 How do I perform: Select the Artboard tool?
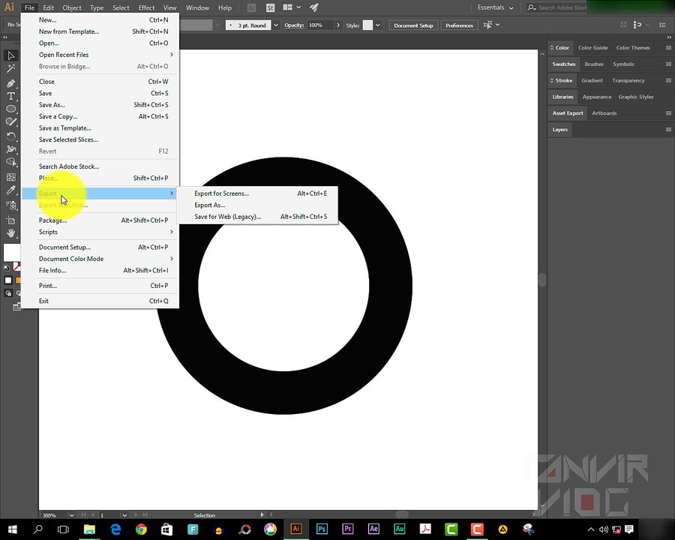coord(10,220)
